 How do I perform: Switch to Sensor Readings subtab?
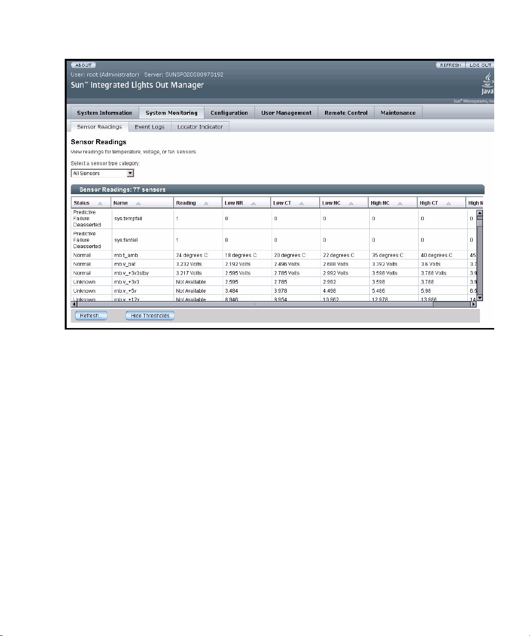point(100,127)
